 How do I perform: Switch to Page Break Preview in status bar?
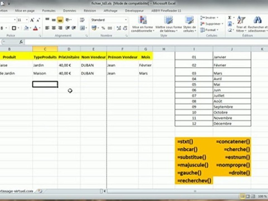tap(253, 196)
